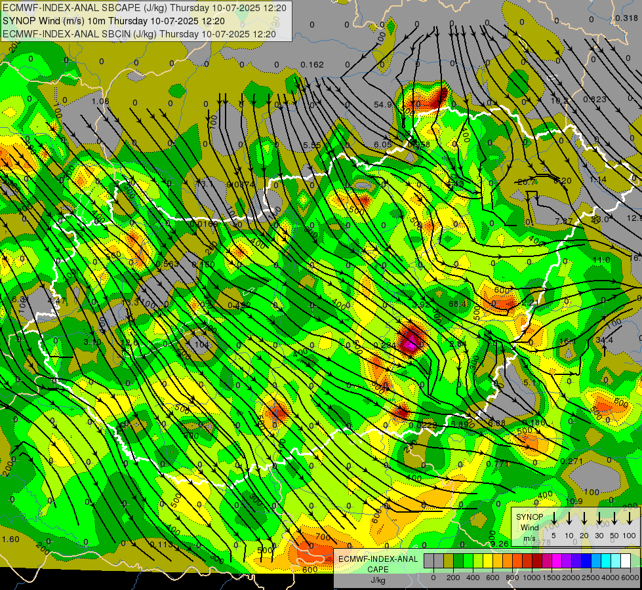Click the map value 1.06

100,101
